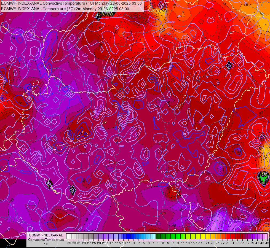Click the -15 value on the legend scale

(x=119, y=243)
